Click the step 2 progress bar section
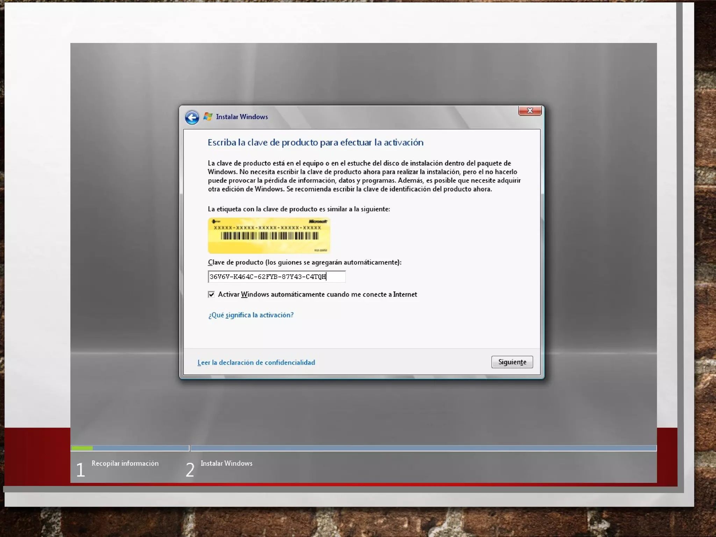 tap(423, 448)
